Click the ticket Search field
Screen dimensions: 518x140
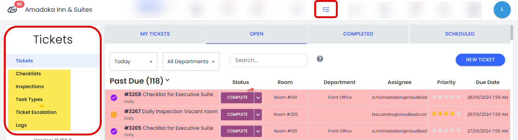click(269, 60)
